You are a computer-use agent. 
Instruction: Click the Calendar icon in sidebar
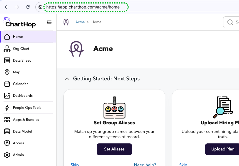pyautogui.click(x=7, y=84)
